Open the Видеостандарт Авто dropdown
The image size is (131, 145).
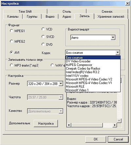coord(113,37)
